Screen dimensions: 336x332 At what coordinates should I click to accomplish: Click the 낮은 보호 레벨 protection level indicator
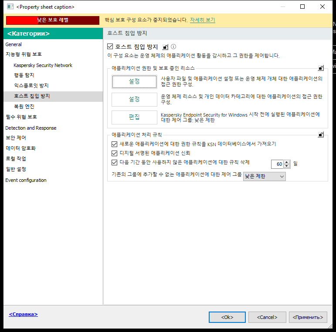pyautogui.click(x=53, y=20)
